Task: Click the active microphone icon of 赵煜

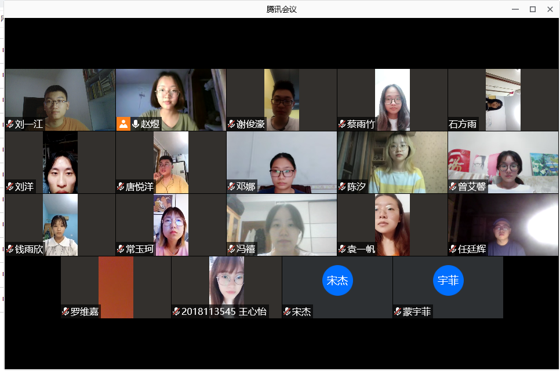Action: click(x=136, y=124)
